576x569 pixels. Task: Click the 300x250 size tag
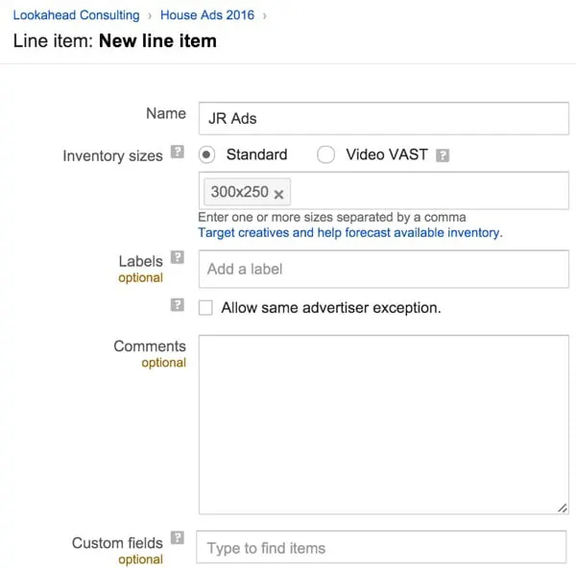click(x=239, y=192)
